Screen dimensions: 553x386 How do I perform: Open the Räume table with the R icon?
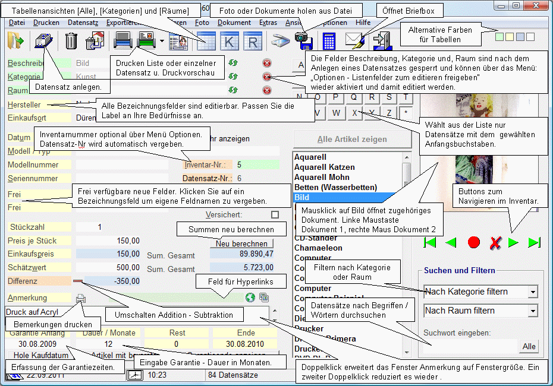(x=252, y=42)
